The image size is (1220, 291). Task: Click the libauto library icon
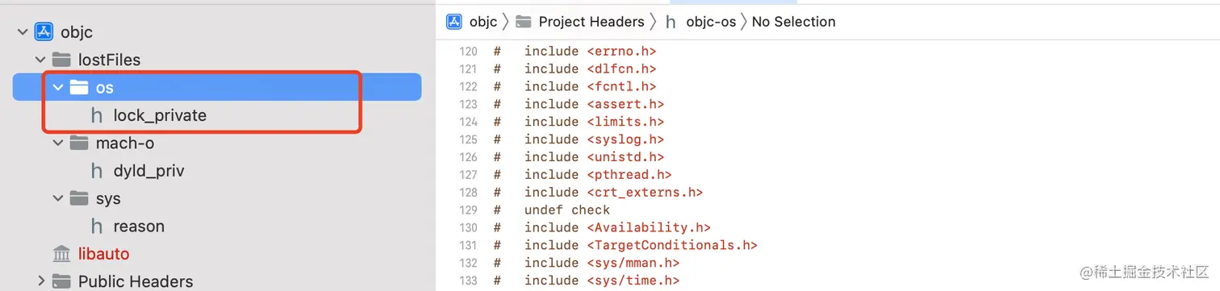click(x=61, y=254)
